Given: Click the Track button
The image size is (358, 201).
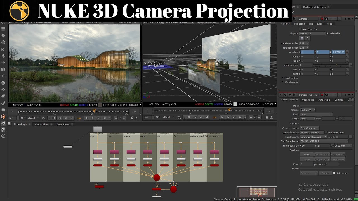Looking at the screenshot, I should tap(307, 154).
